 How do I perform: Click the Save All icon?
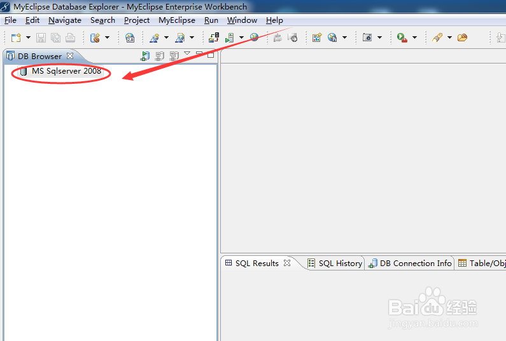coord(55,37)
